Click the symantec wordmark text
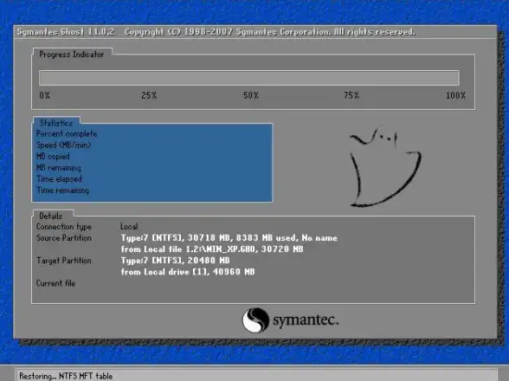This screenshot has height=381, width=509. 306,320
